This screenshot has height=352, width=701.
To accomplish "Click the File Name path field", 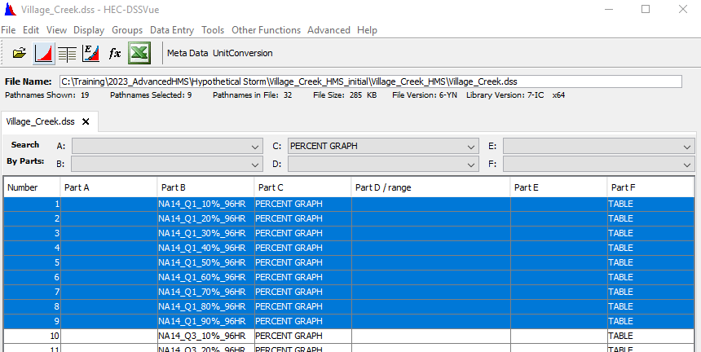I will (371, 81).
